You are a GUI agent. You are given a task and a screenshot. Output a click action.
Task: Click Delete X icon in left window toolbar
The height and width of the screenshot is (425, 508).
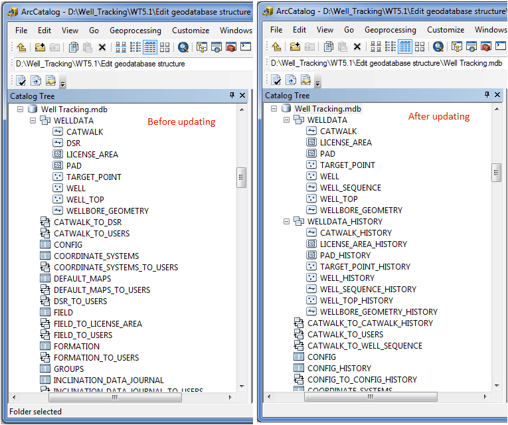pyautogui.click(x=102, y=47)
